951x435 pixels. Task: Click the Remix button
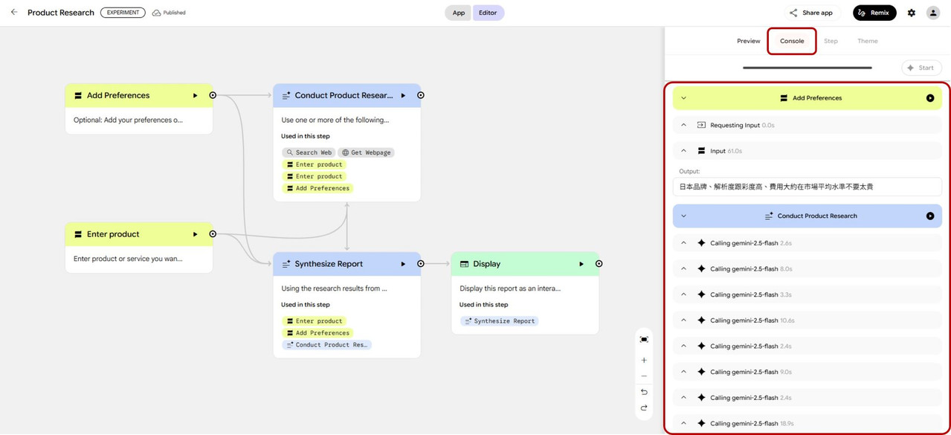(x=874, y=13)
